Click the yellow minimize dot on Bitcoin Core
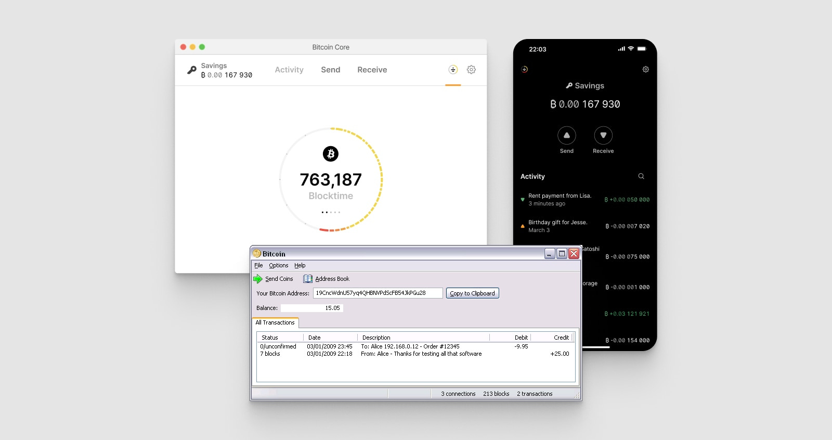This screenshot has width=832, height=440. pyautogui.click(x=192, y=47)
